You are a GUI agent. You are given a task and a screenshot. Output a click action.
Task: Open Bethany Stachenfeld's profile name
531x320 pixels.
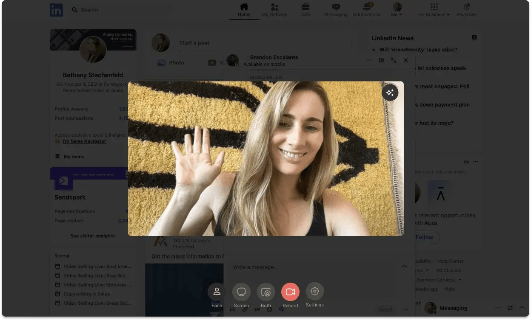click(93, 75)
